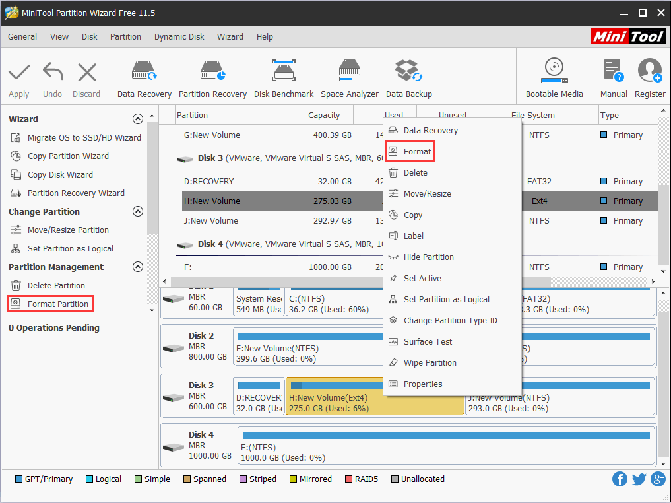Launch Data Recovery from the toolbar

pyautogui.click(x=144, y=76)
